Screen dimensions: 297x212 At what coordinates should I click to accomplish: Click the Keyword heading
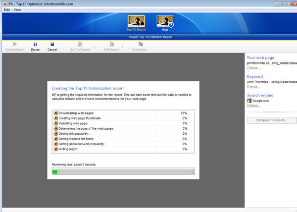point(255,77)
